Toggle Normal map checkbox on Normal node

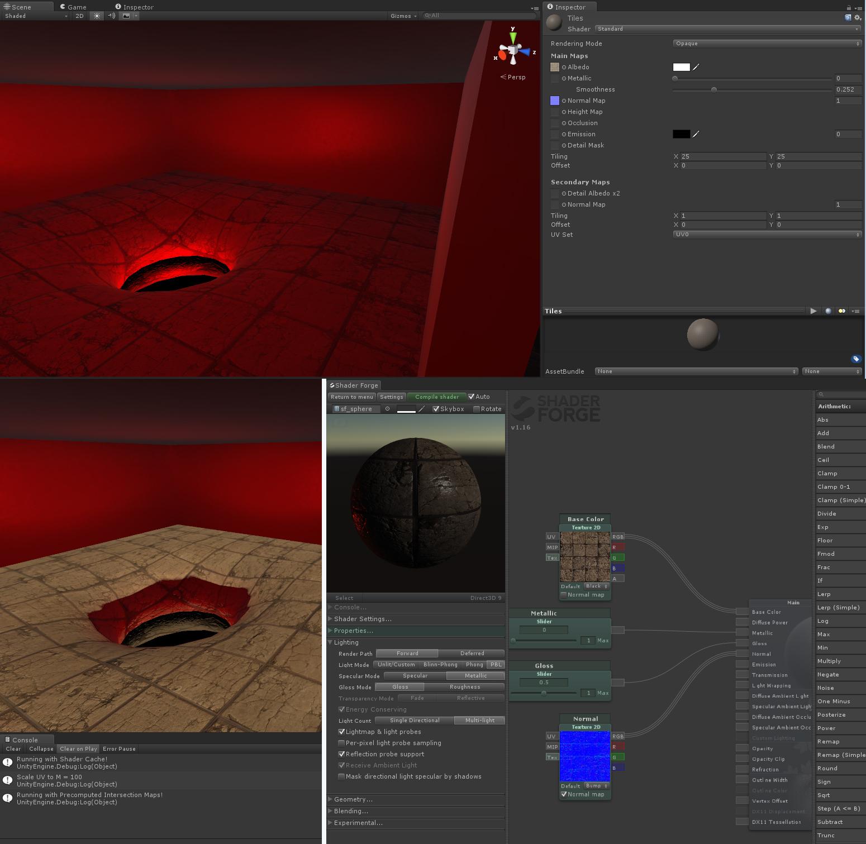tap(564, 794)
